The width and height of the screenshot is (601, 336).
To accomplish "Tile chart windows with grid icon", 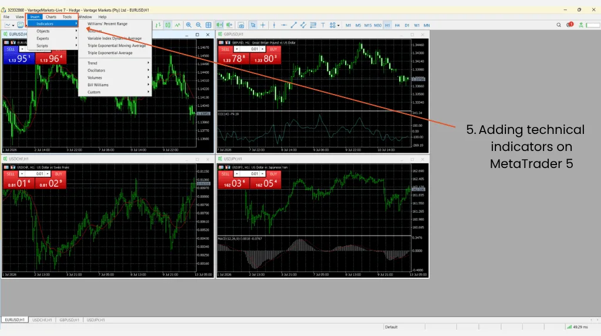I will point(208,25).
